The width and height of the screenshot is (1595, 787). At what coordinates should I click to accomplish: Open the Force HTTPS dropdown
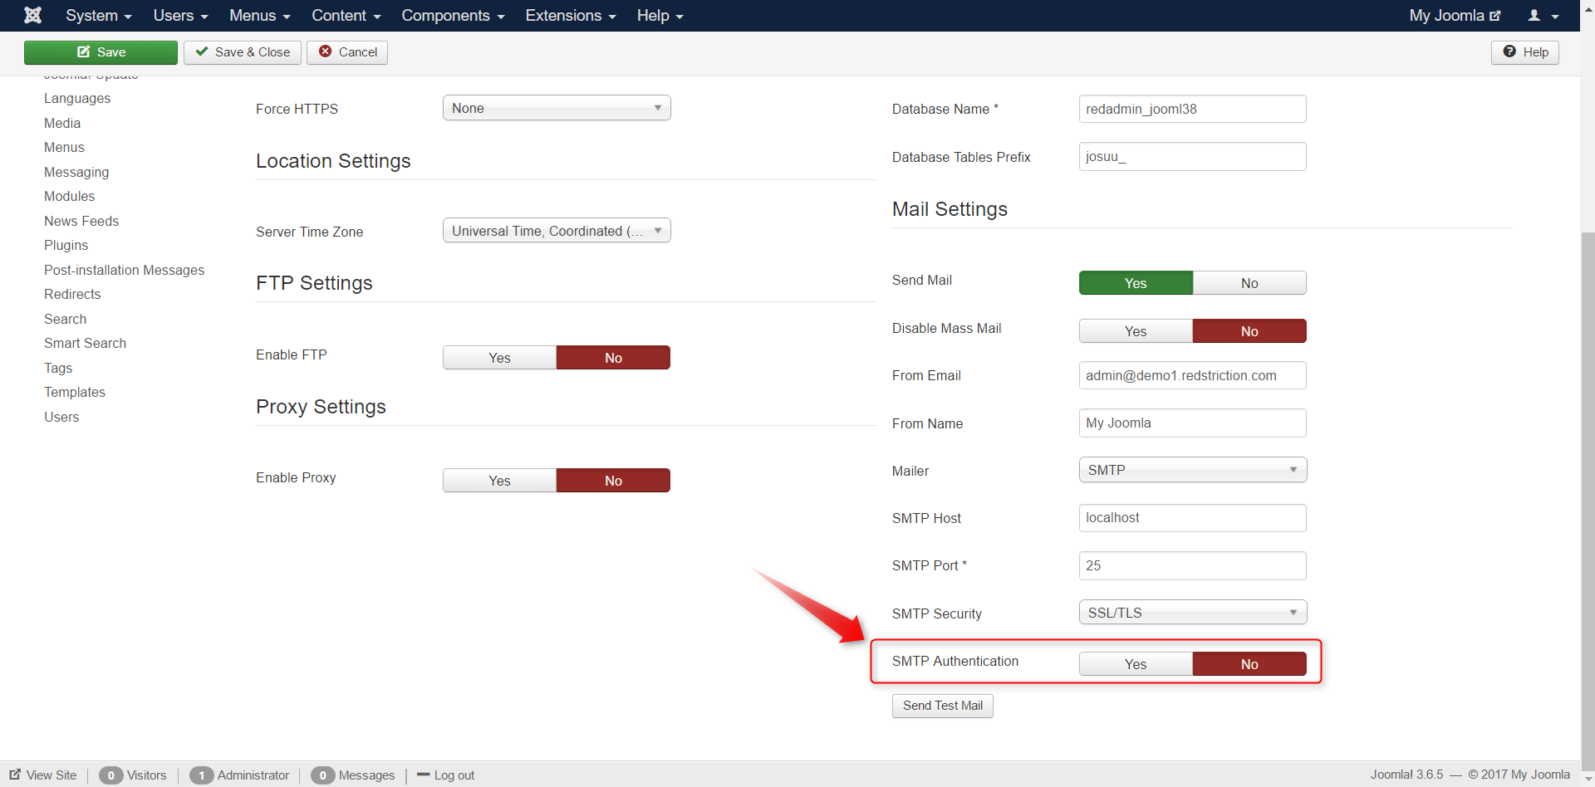click(557, 108)
